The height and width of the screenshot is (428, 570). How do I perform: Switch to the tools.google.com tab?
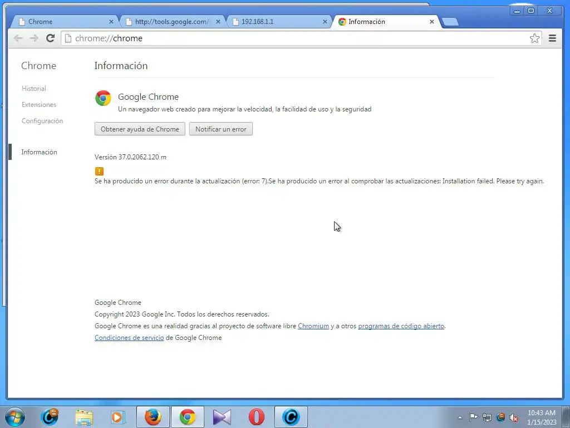[x=171, y=22]
